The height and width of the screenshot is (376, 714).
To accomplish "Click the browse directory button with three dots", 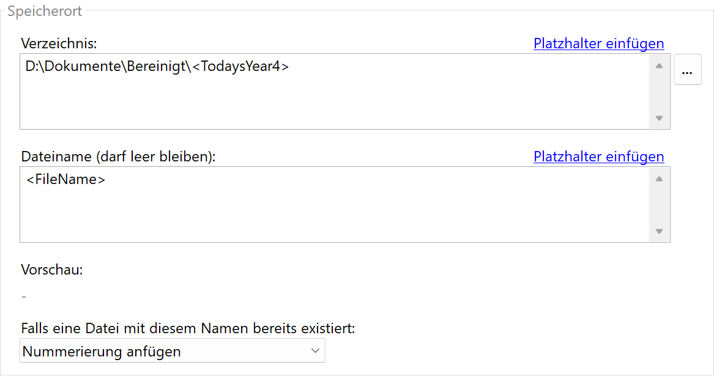I will [687, 70].
